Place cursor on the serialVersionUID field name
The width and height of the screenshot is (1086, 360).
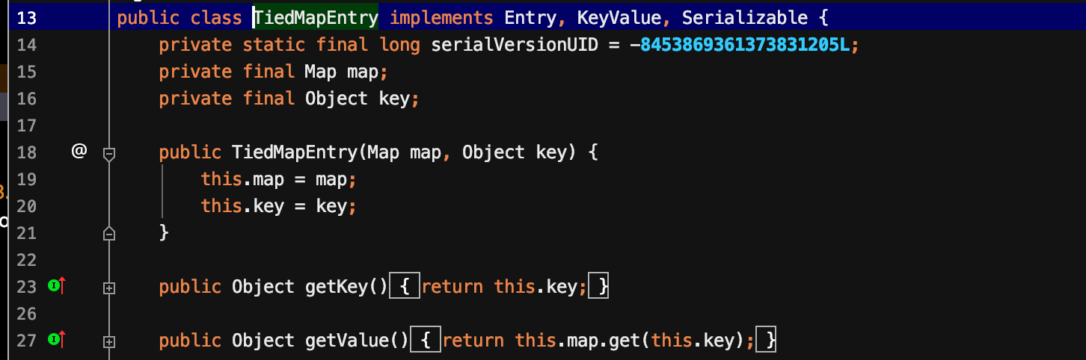515,45
